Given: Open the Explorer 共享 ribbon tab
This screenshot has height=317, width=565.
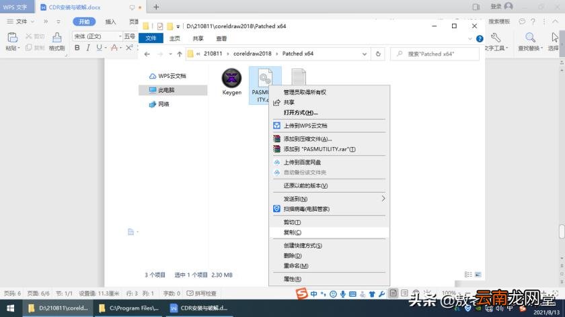Looking at the screenshot, I should tap(198, 38).
